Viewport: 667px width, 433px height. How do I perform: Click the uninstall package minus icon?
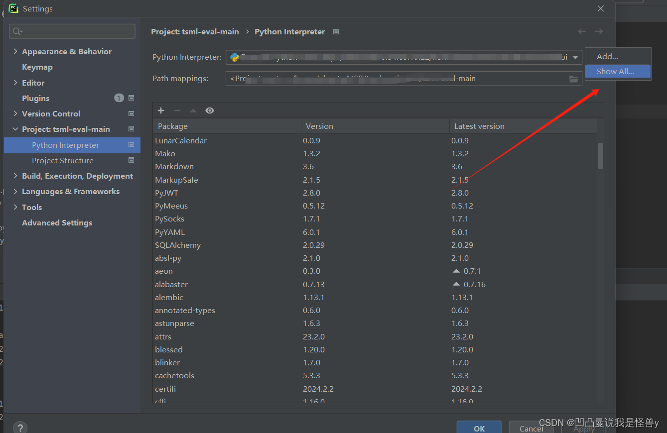pos(177,110)
